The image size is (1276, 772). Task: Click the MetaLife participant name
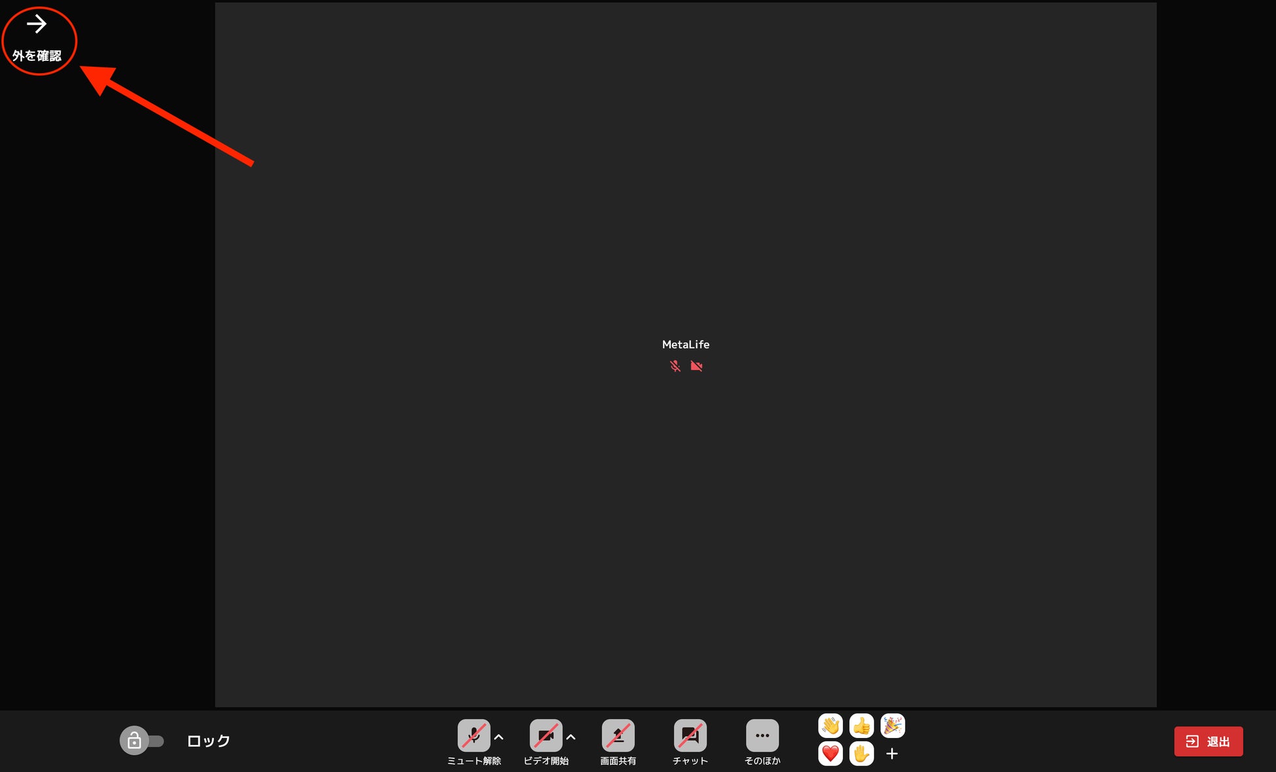[685, 344]
